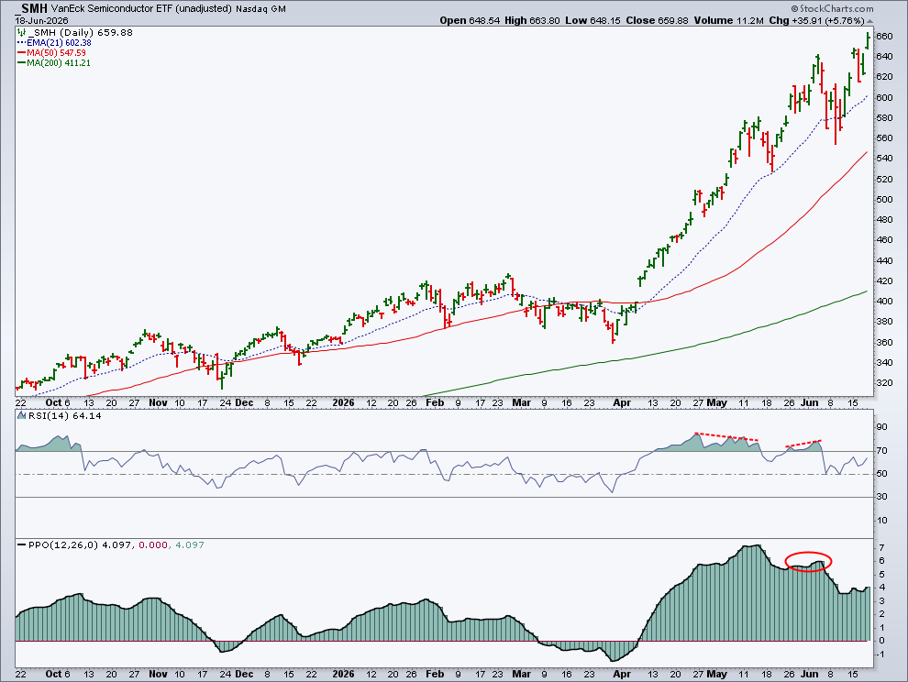Click the 400 price axis label
908x682 pixels.
pyautogui.click(x=884, y=302)
